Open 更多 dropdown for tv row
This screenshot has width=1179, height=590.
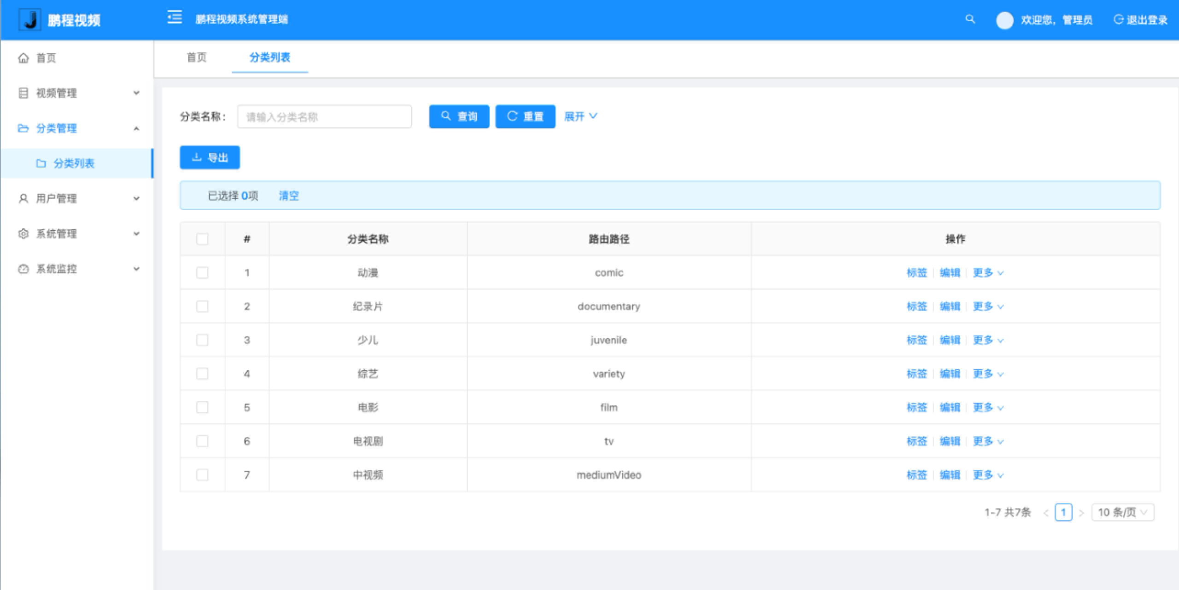[988, 441]
